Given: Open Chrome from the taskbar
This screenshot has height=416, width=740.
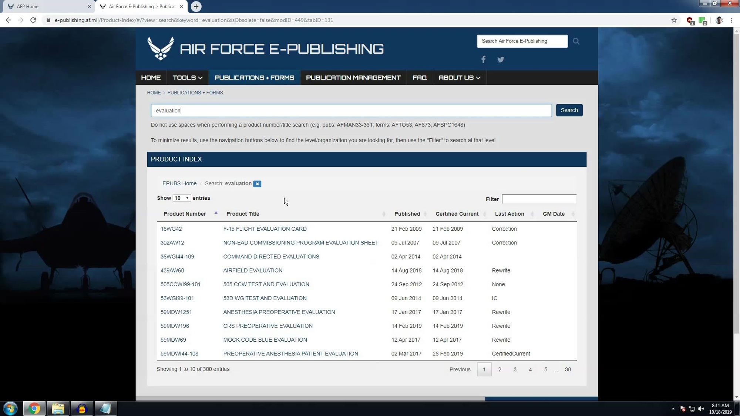Looking at the screenshot, I should [34, 409].
